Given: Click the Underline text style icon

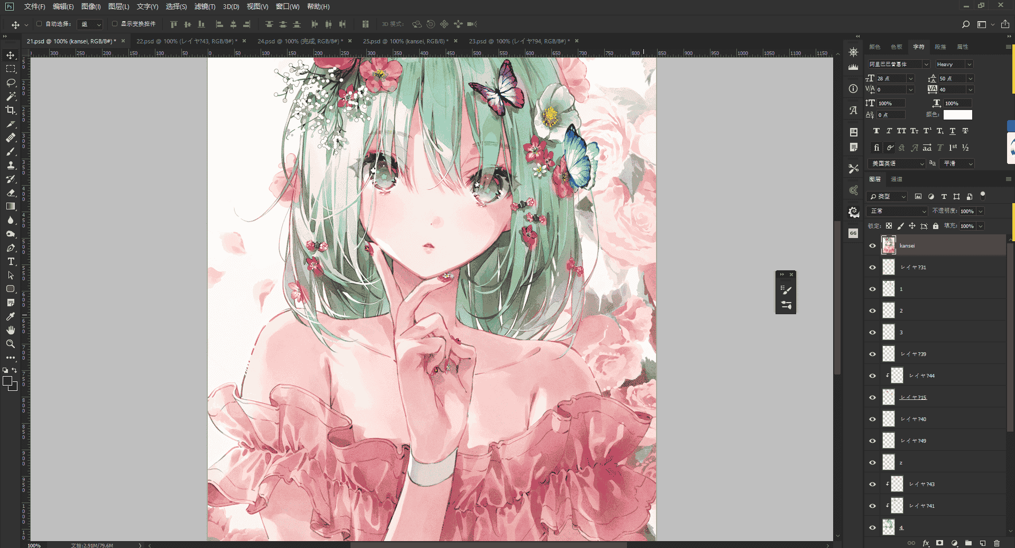Looking at the screenshot, I should (953, 131).
